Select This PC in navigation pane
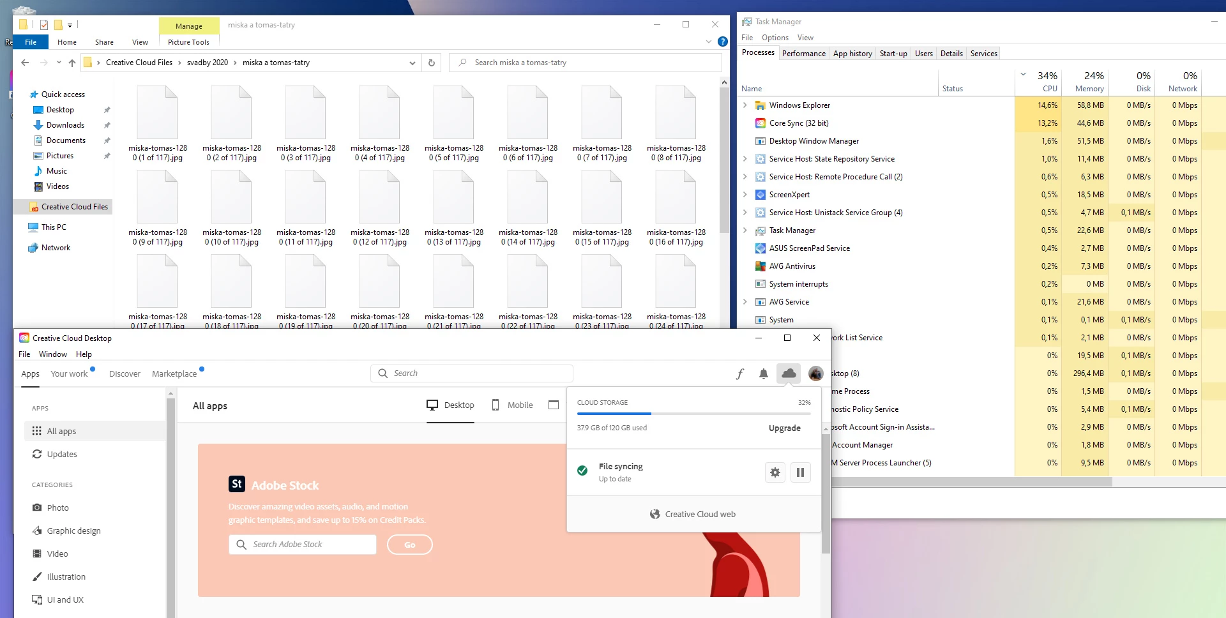This screenshot has height=618, width=1226. pyautogui.click(x=54, y=227)
